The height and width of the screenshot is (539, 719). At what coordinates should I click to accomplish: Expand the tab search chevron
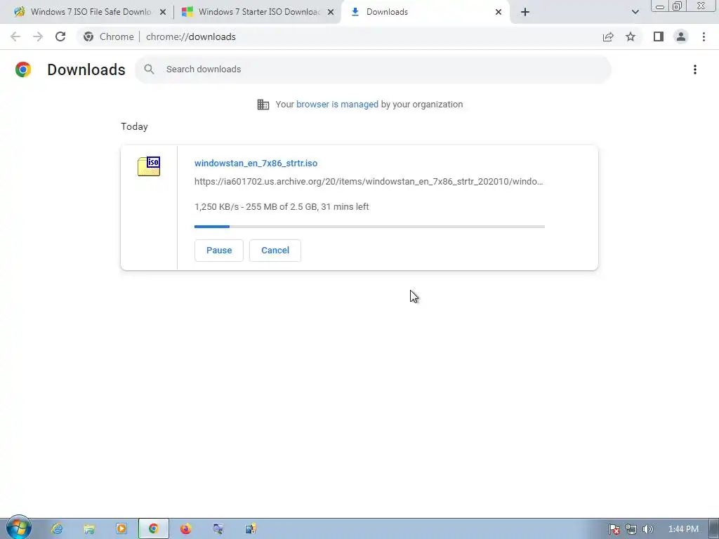point(635,12)
